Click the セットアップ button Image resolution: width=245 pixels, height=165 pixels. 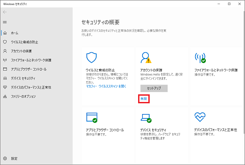tap(154, 88)
